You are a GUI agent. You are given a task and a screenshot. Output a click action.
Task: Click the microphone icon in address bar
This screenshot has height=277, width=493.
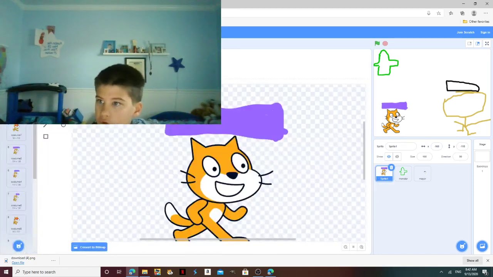pyautogui.click(x=429, y=13)
